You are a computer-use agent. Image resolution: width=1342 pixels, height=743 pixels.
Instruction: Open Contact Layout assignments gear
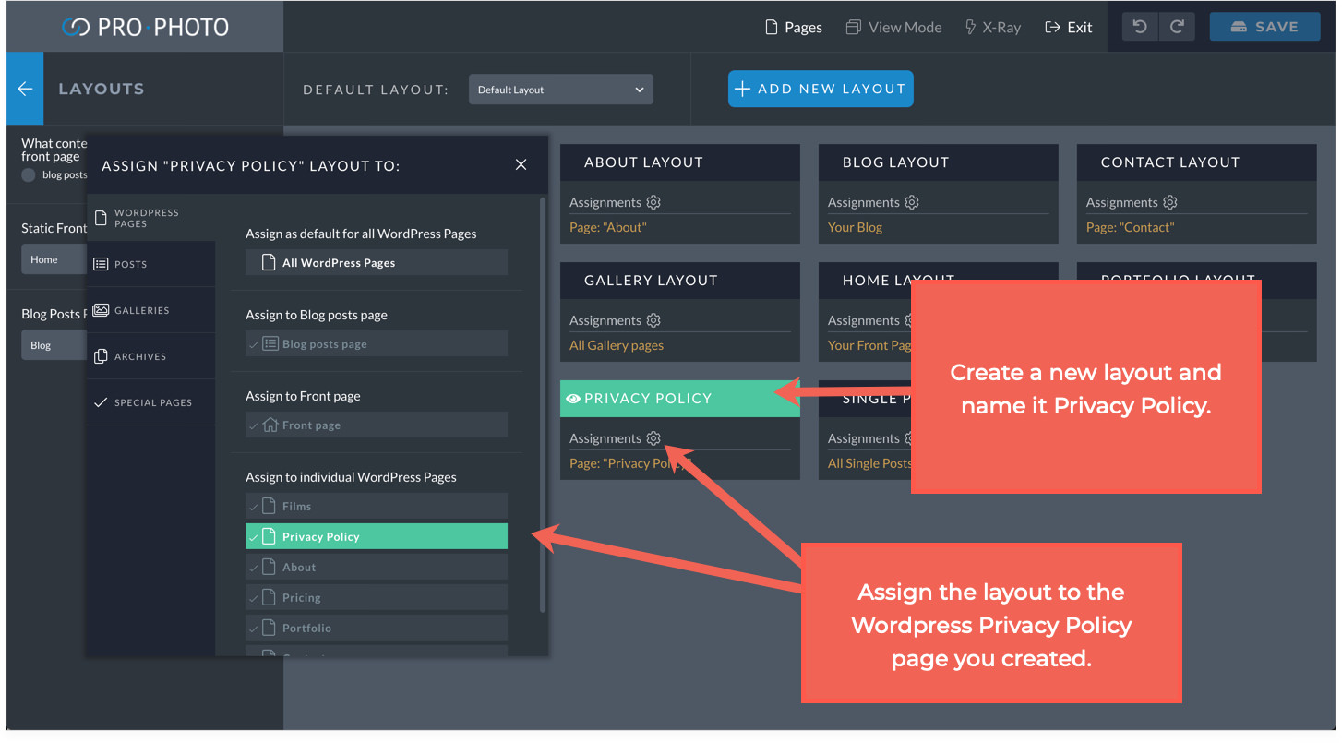1170,202
